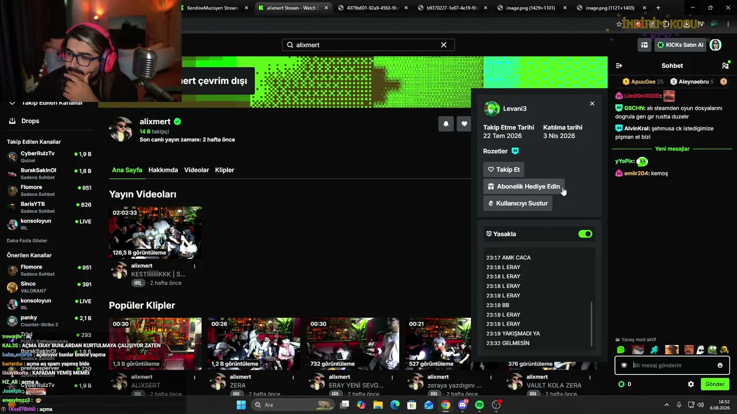Close the Levani3 user card
The image size is (737, 414).
(x=592, y=103)
